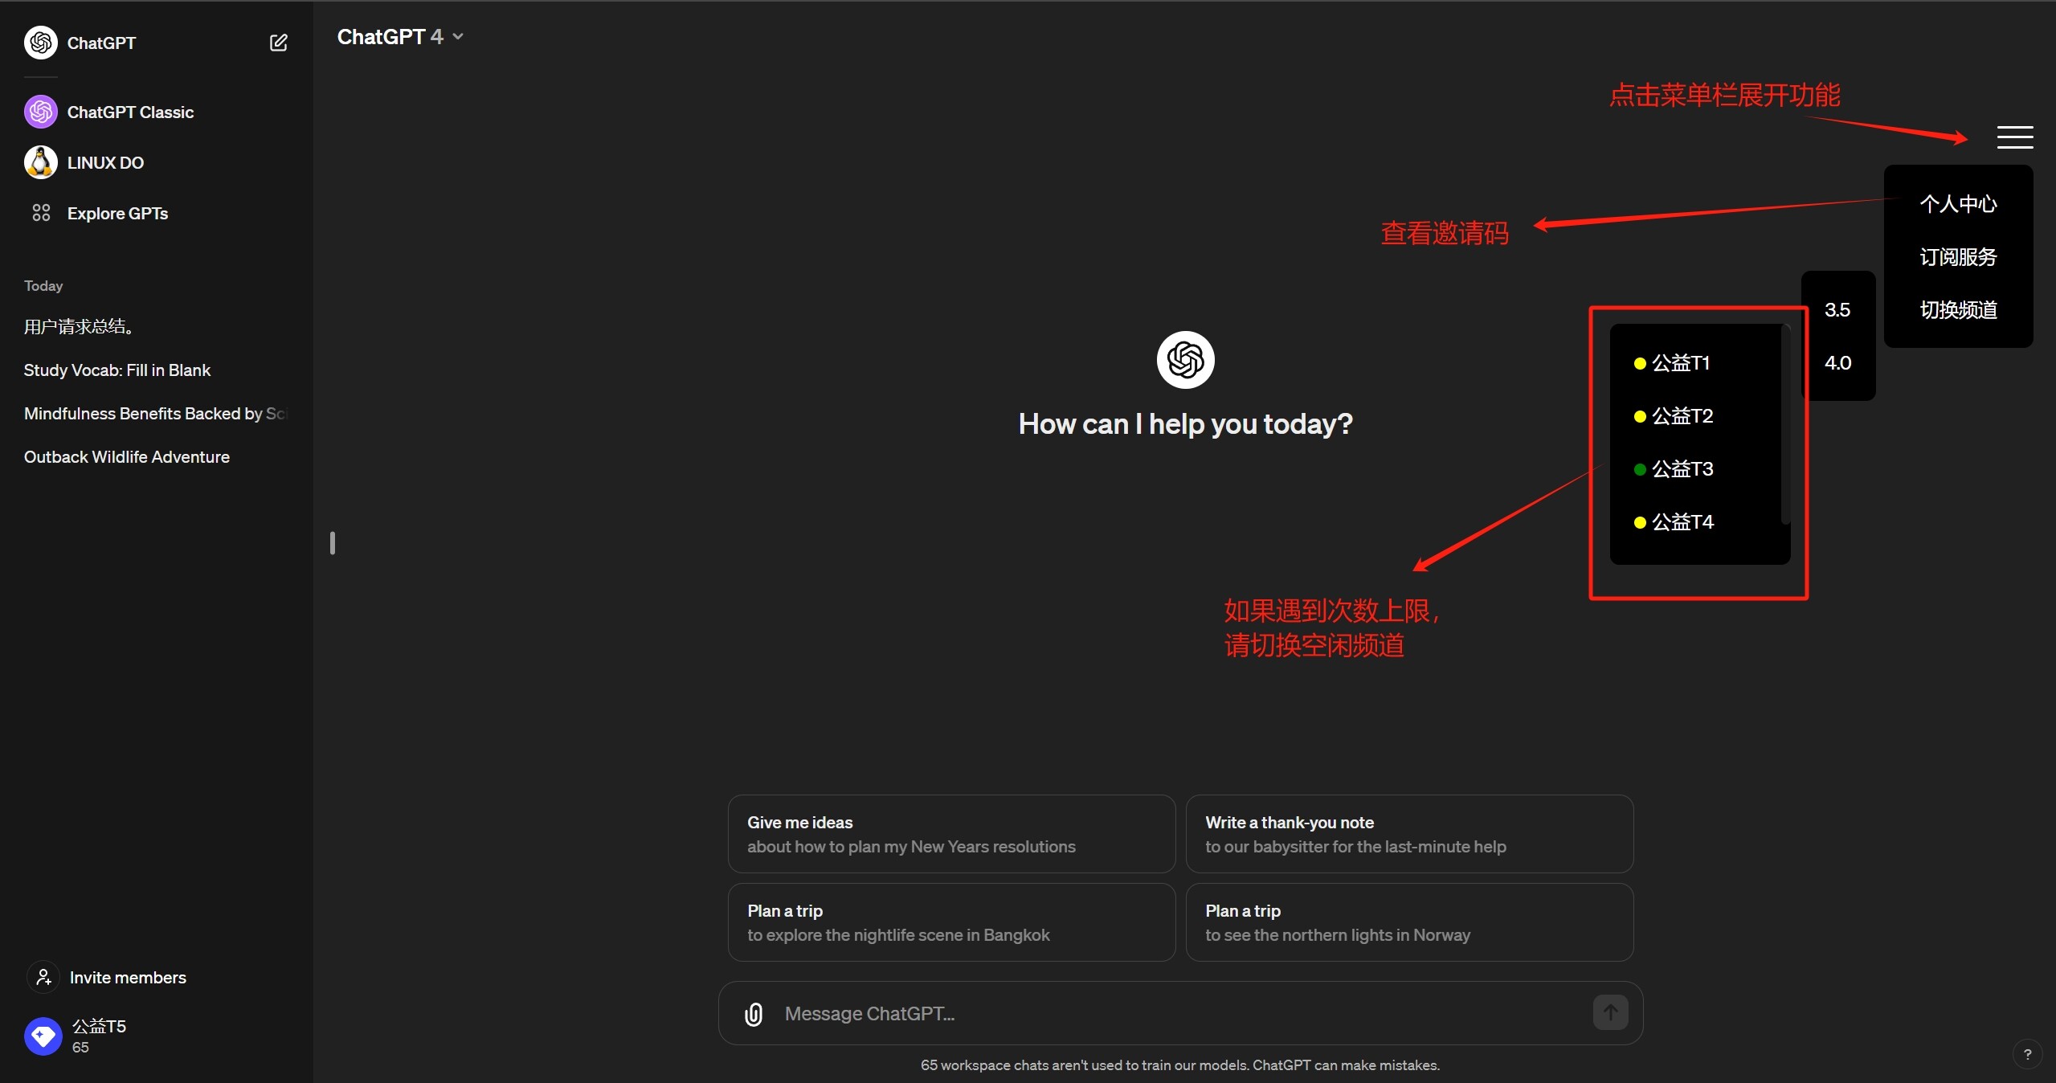This screenshot has height=1083, width=2056.
Task: Click the Write a thank-you note card
Action: [1409, 834]
